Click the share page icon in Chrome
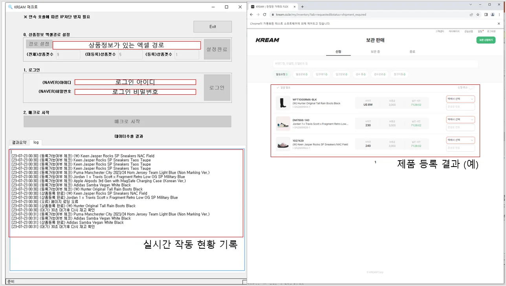 click(x=471, y=15)
